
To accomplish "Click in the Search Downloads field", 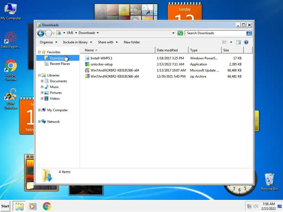I will tap(216, 33).
